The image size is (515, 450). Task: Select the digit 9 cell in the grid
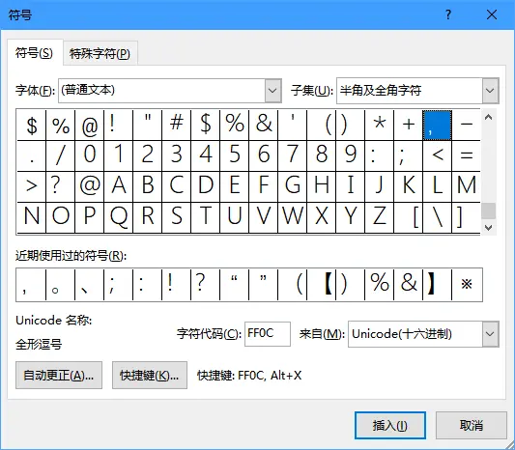351,155
